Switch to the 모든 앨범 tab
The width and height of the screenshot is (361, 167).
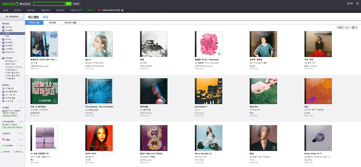pyautogui.click(x=52, y=23)
